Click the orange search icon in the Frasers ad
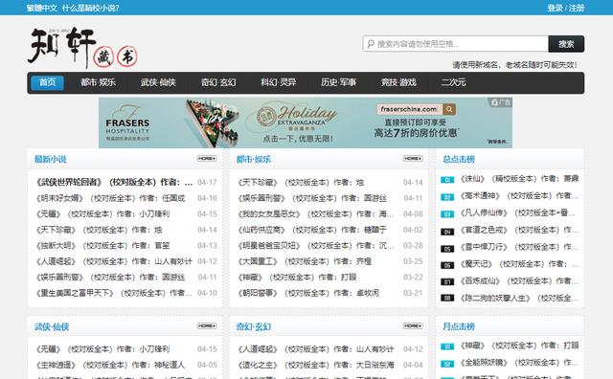Viewport: 613px width, 379px height. 449,109
